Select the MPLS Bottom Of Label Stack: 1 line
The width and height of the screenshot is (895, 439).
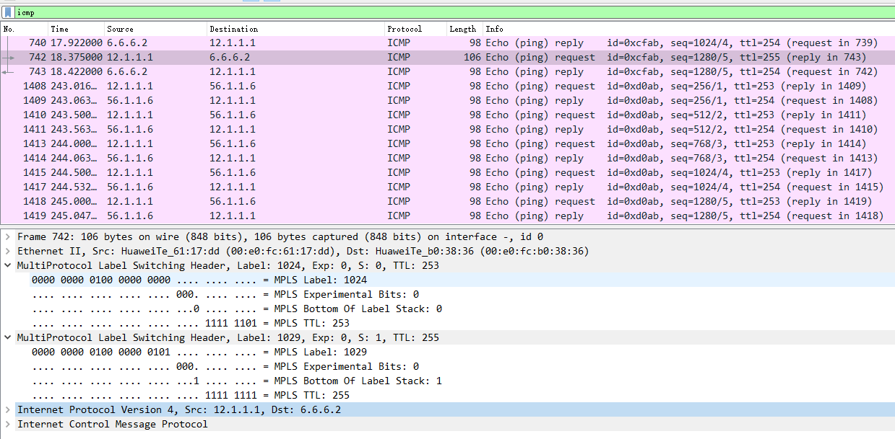pos(217,381)
